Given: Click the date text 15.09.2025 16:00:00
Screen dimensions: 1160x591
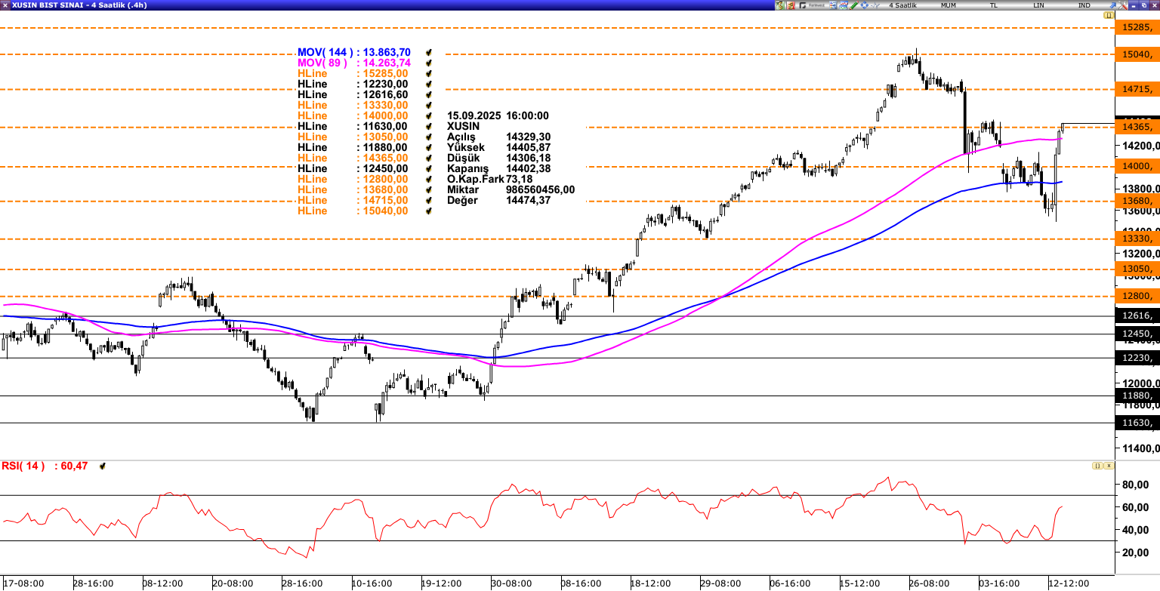Looking at the screenshot, I should 498,116.
